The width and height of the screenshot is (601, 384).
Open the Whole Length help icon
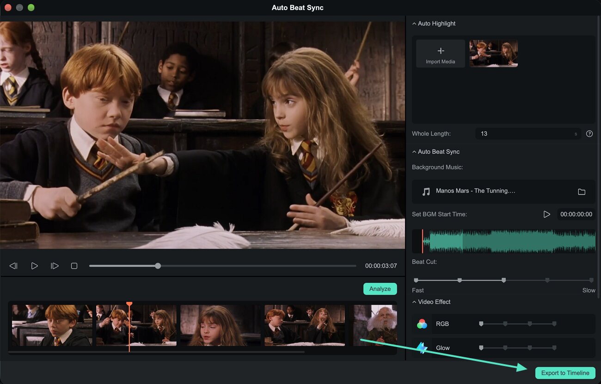[589, 134]
